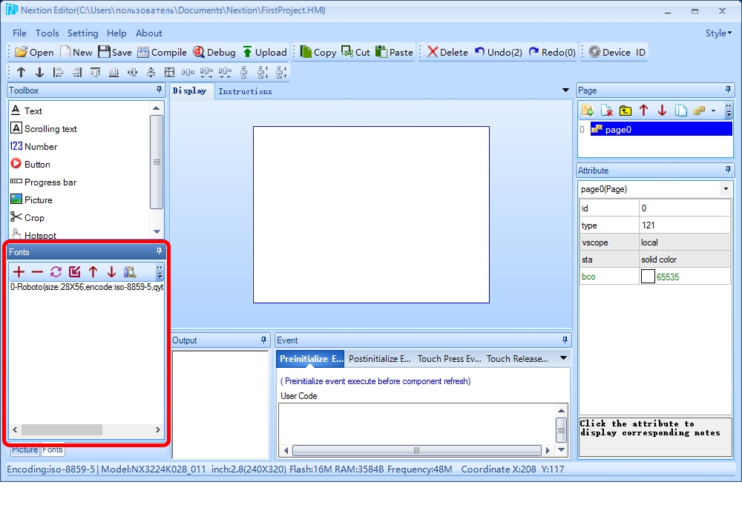The height and width of the screenshot is (508, 742).
Task: Open Setting menu
Action: [x=83, y=33]
